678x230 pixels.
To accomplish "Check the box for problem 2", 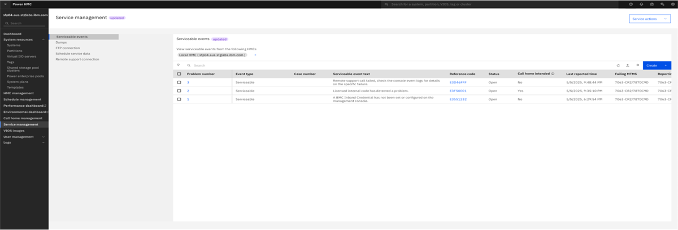I will point(179,90).
